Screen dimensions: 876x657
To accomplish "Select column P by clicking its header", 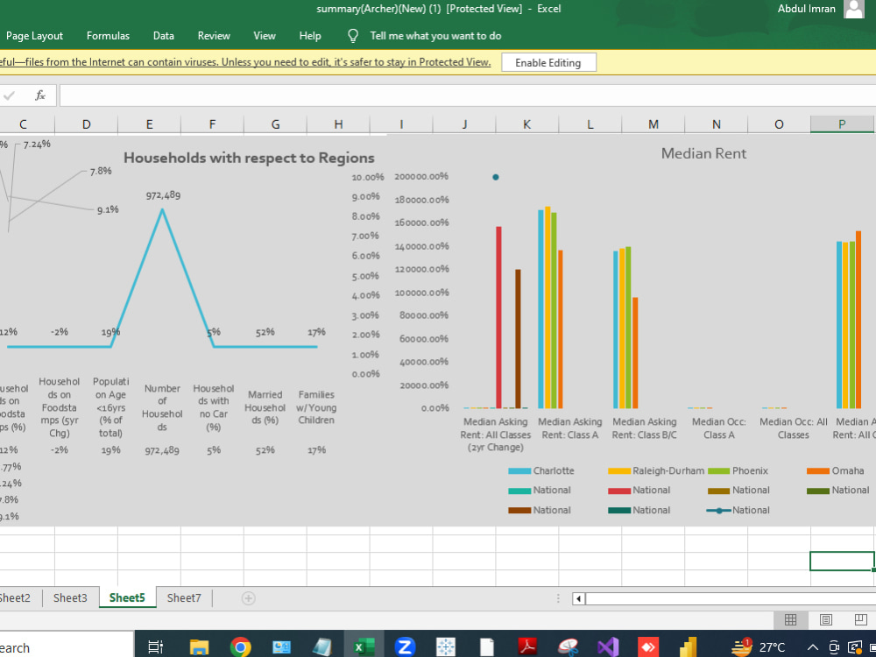I will pos(841,124).
